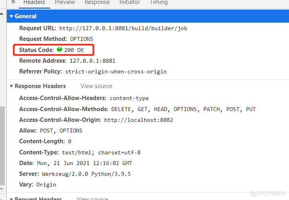Select the text/html; charset=utf-8 value
The height and width of the screenshot is (200, 289).
coord(101,153)
